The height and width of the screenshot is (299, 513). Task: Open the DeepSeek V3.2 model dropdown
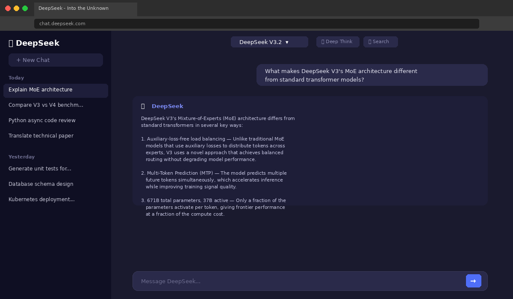269,42
